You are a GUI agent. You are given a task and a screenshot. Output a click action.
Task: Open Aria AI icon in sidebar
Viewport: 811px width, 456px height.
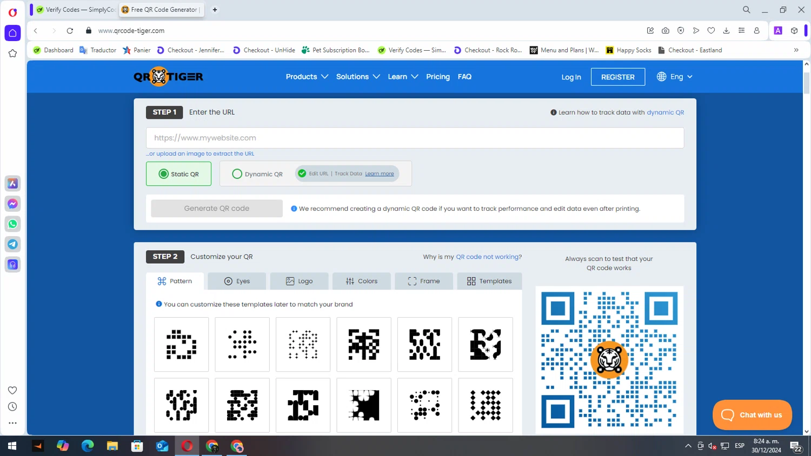(12, 183)
